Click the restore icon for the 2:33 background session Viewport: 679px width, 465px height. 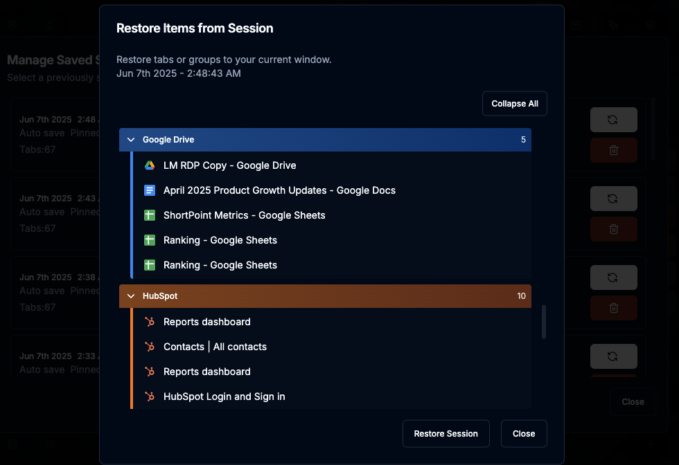coord(613,356)
